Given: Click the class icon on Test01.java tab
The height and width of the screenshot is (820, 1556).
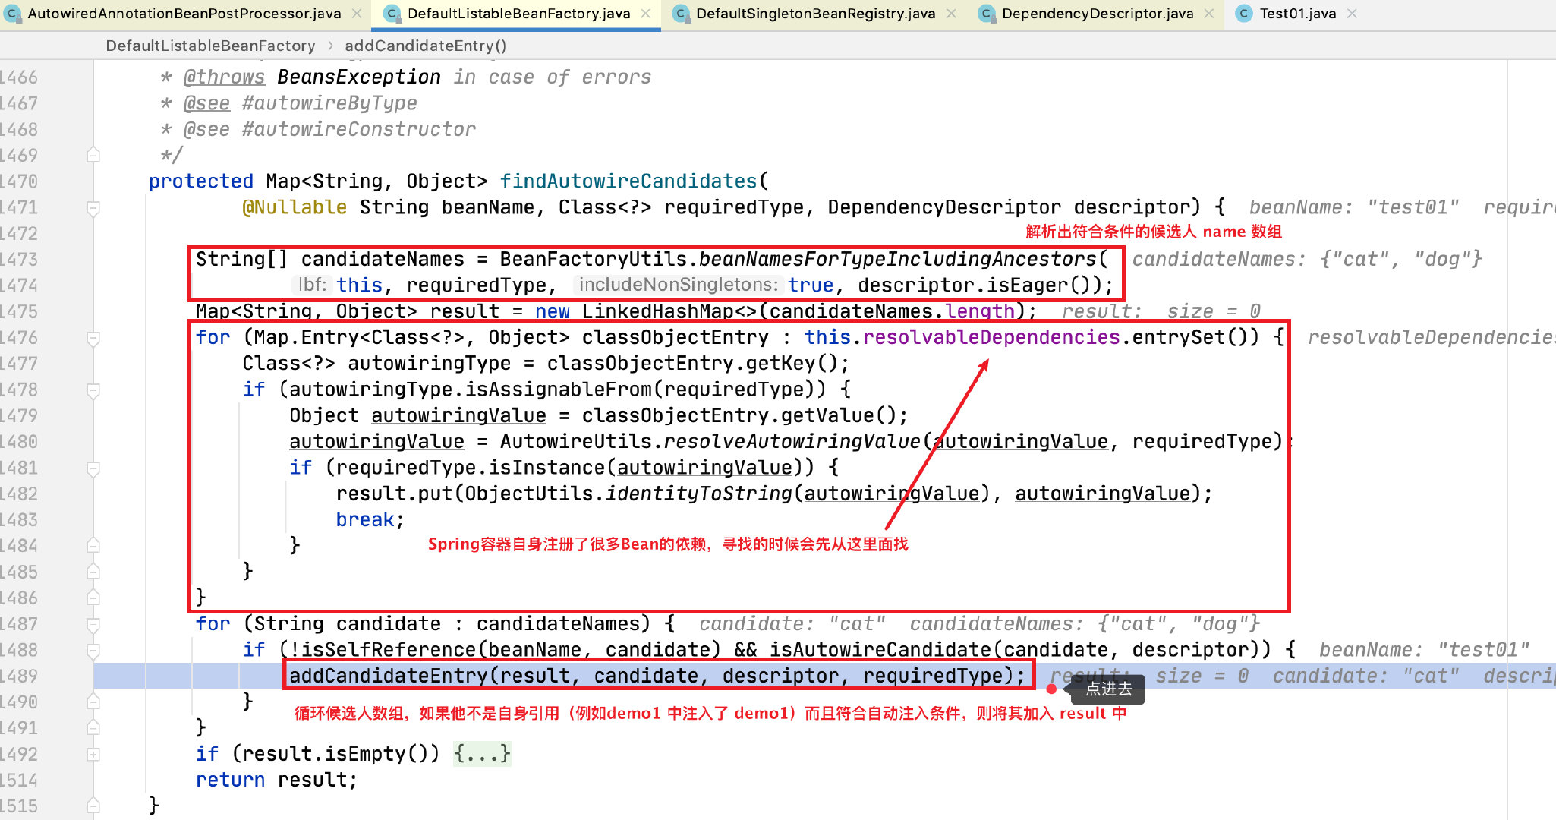Looking at the screenshot, I should (x=1244, y=14).
